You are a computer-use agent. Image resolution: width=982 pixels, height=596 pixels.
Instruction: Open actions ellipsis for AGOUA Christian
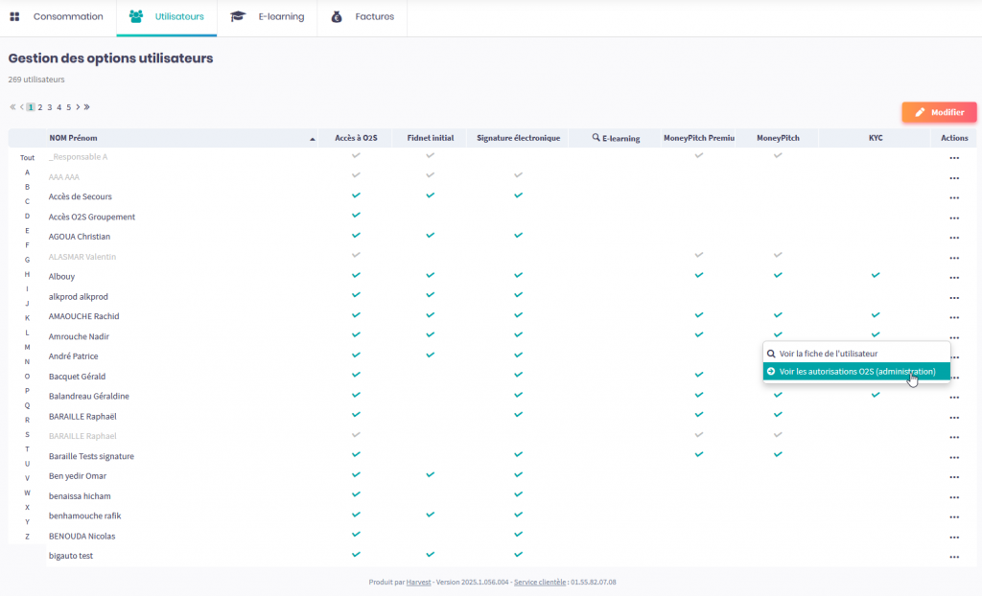pos(953,237)
